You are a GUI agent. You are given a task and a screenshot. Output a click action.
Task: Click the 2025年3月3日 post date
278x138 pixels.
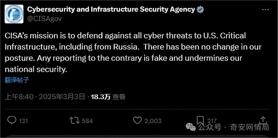[62, 97]
